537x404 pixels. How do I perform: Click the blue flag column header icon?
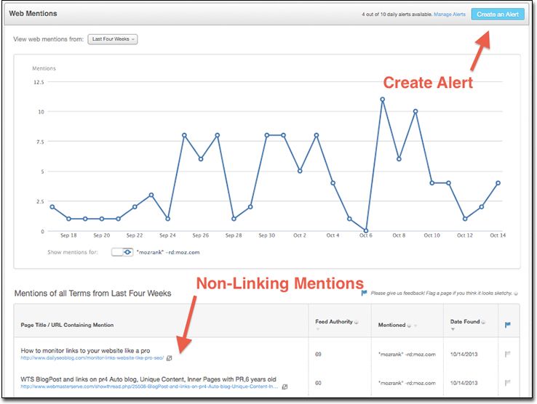509,324
